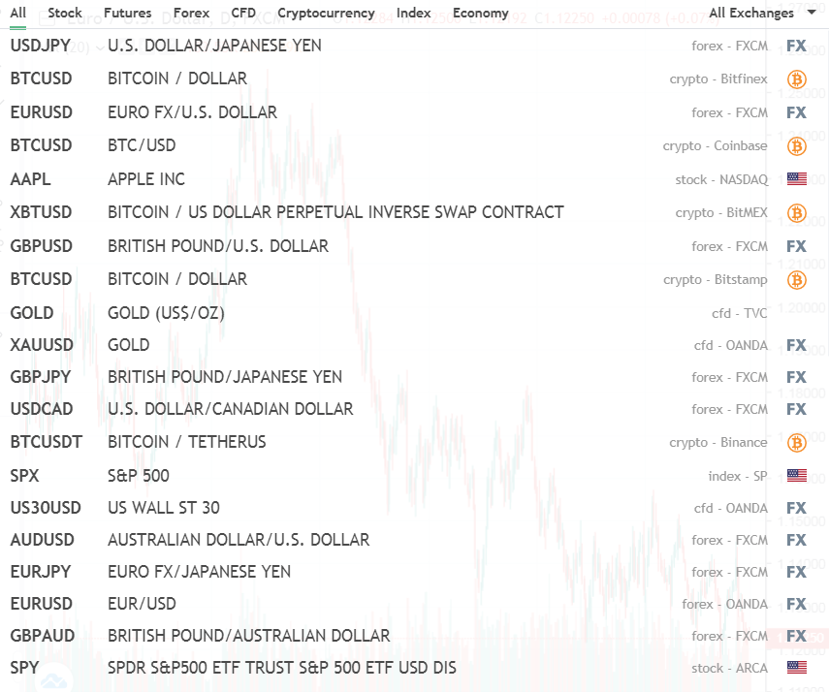Click the cfd - TVC exchange label
The height and width of the screenshot is (692, 829).
(x=739, y=313)
